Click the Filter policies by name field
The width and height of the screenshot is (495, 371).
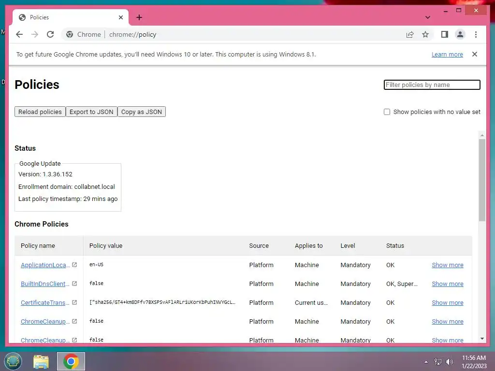pyautogui.click(x=432, y=85)
